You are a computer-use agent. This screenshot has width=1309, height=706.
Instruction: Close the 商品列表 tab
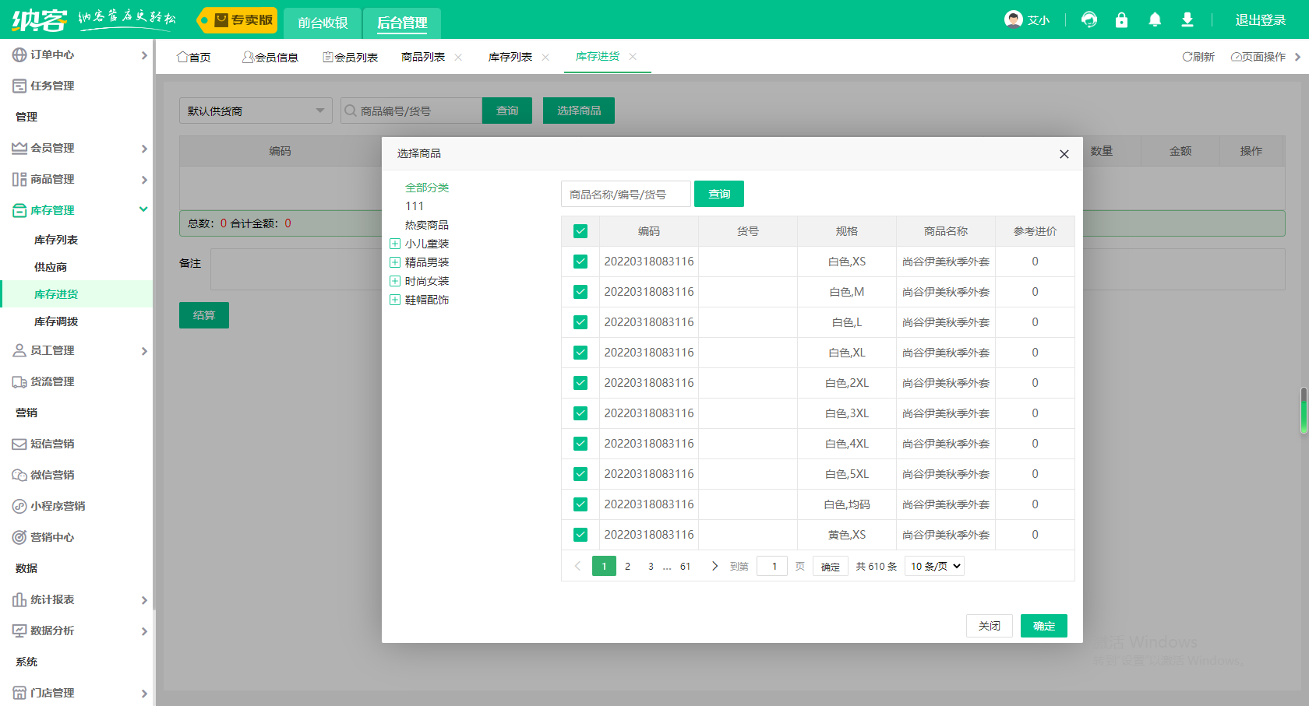pyautogui.click(x=458, y=57)
